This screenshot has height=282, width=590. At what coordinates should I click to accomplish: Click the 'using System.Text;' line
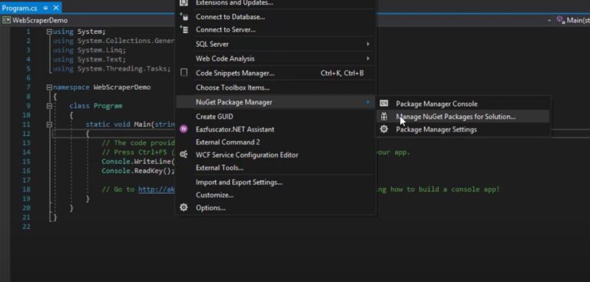(89, 59)
